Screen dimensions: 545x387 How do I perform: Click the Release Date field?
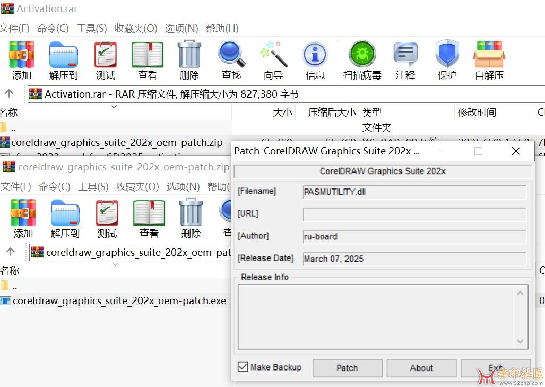[414, 259]
